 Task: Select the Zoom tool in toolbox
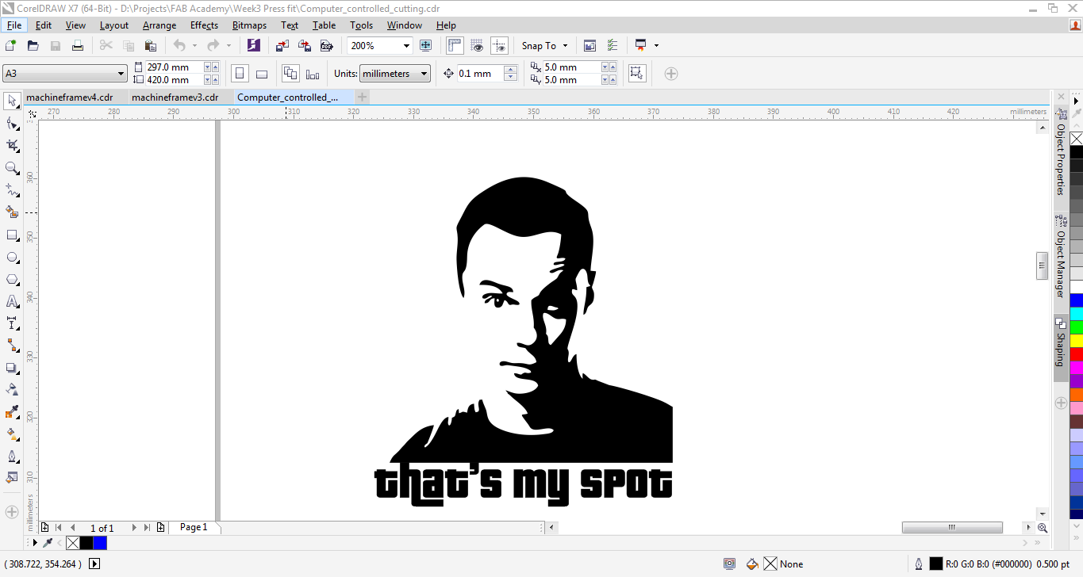click(x=13, y=168)
